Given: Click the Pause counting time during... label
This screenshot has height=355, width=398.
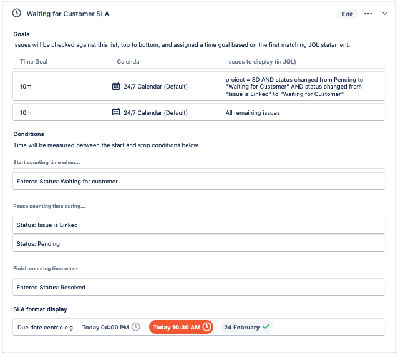Looking at the screenshot, I should pos(49,206).
